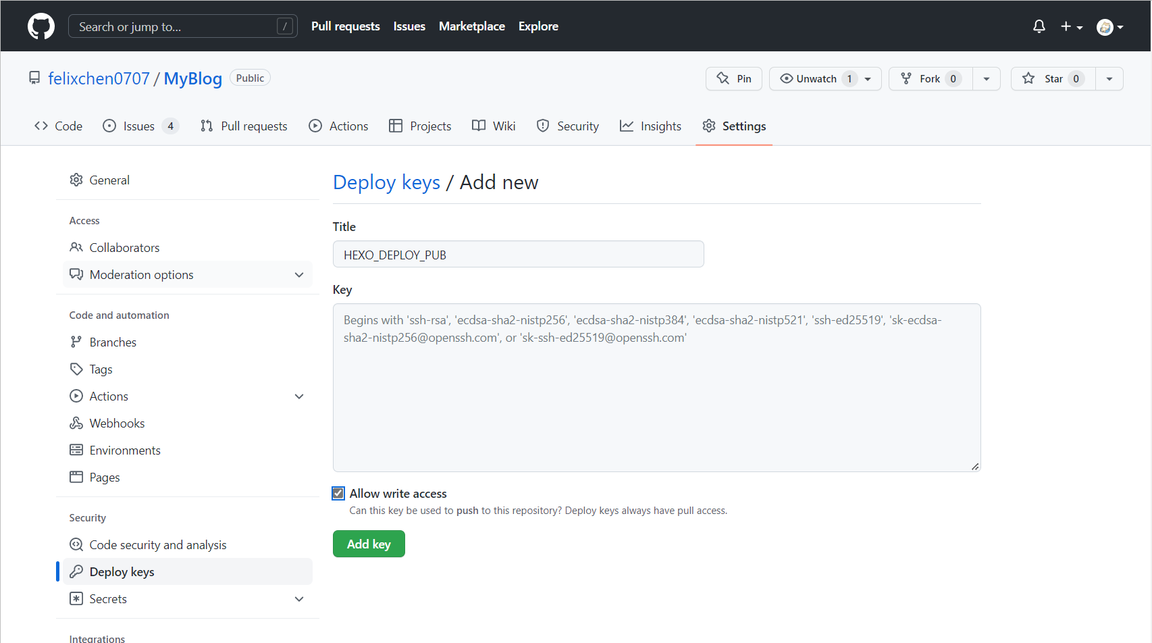Open Environments settings

pos(188,451)
